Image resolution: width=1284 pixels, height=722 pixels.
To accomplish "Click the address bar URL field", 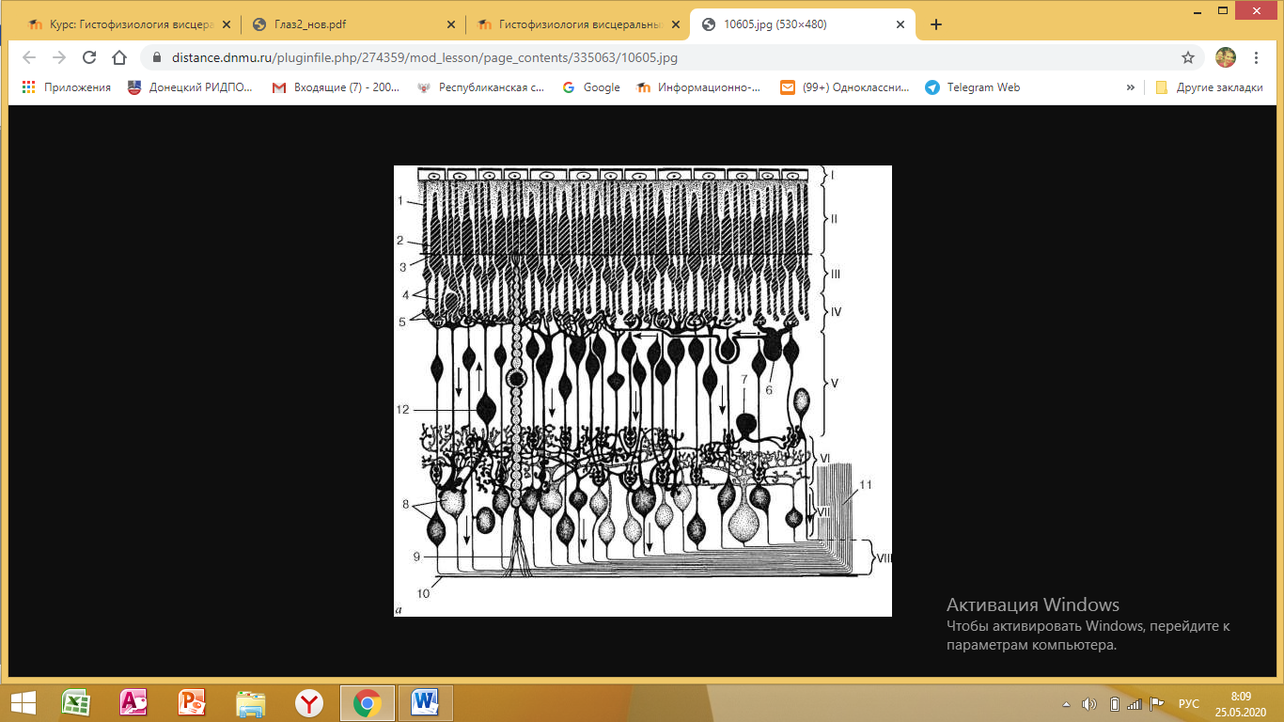I will pos(658,57).
